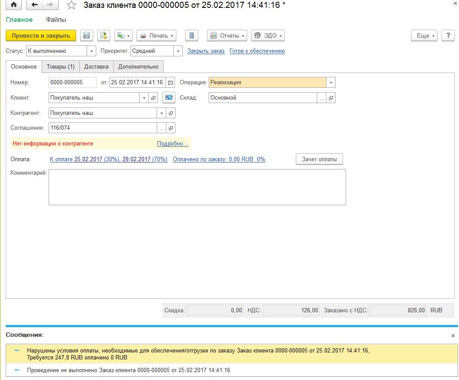This screenshot has height=380, width=459.
Task: Expand the Статус dropdown
Action: point(91,51)
